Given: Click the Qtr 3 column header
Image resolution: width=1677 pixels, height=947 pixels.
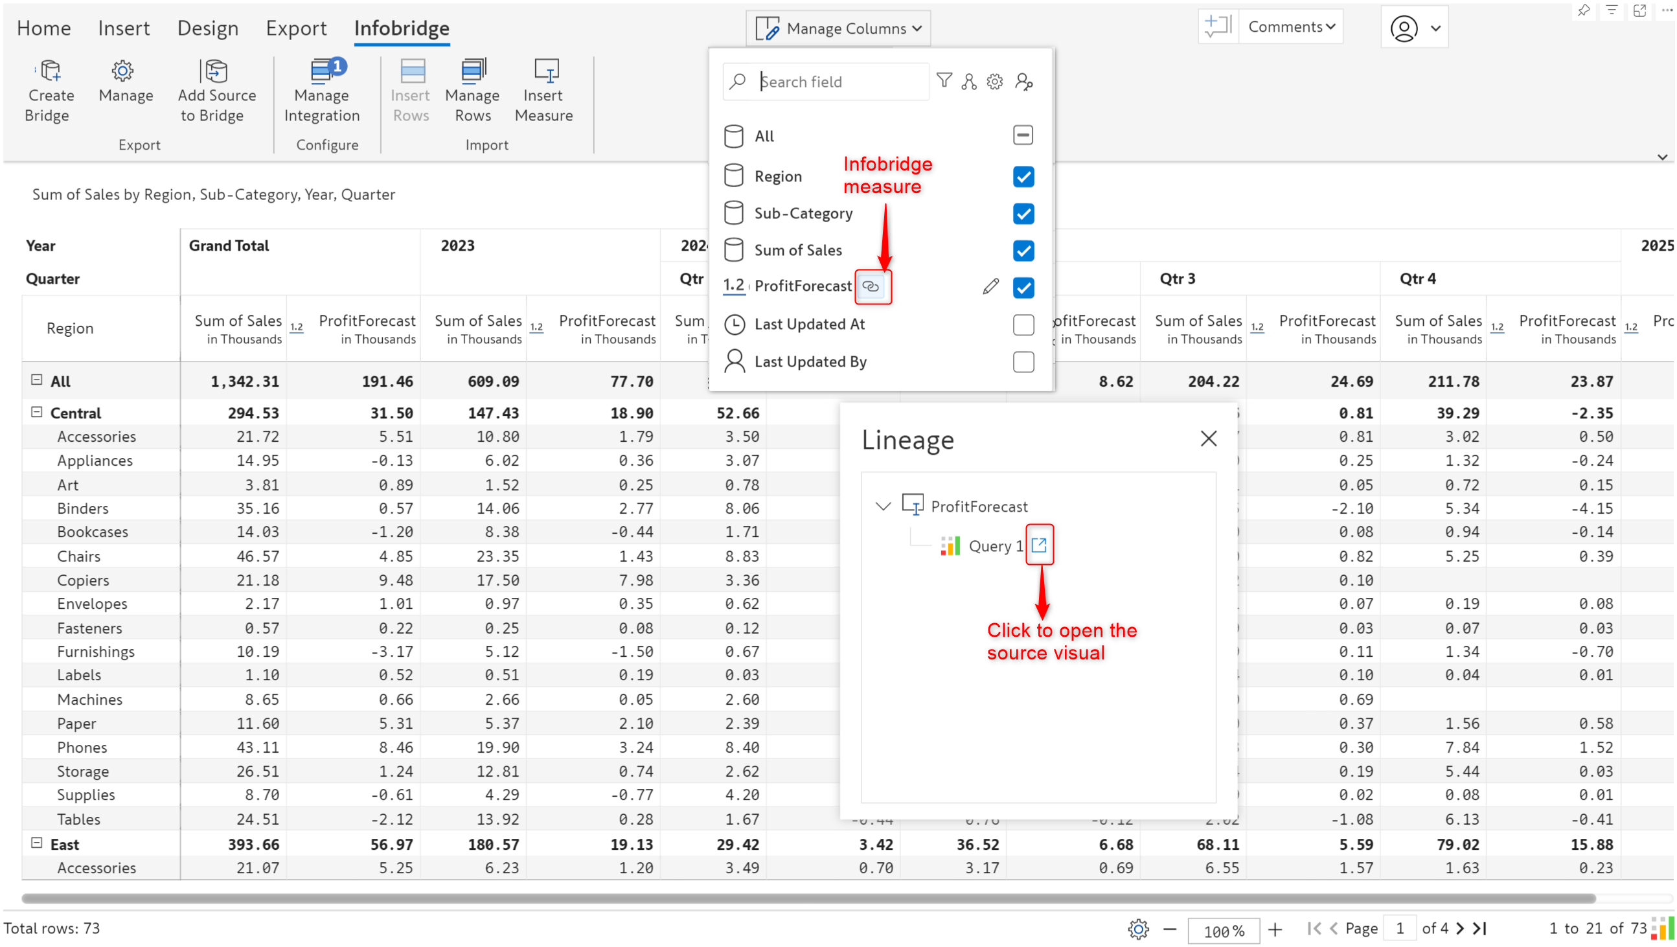Looking at the screenshot, I should point(1177,279).
